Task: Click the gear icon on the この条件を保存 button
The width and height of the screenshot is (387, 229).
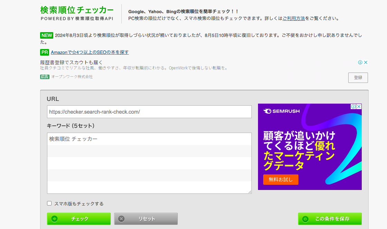Action: point(305,219)
